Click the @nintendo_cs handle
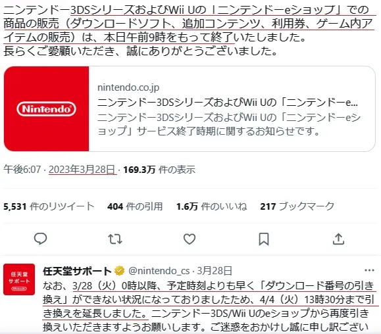The width and height of the screenshot is (381, 334). [159, 271]
